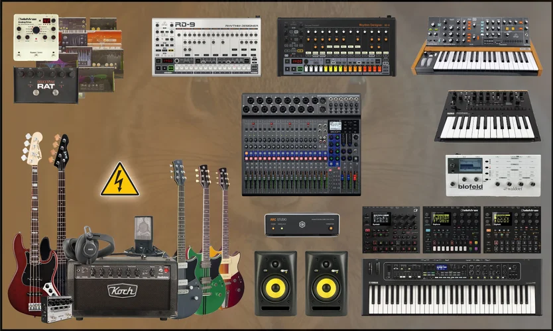Select the large mixing console in center
Viewport: 553px width, 331px height.
pyautogui.click(x=302, y=144)
